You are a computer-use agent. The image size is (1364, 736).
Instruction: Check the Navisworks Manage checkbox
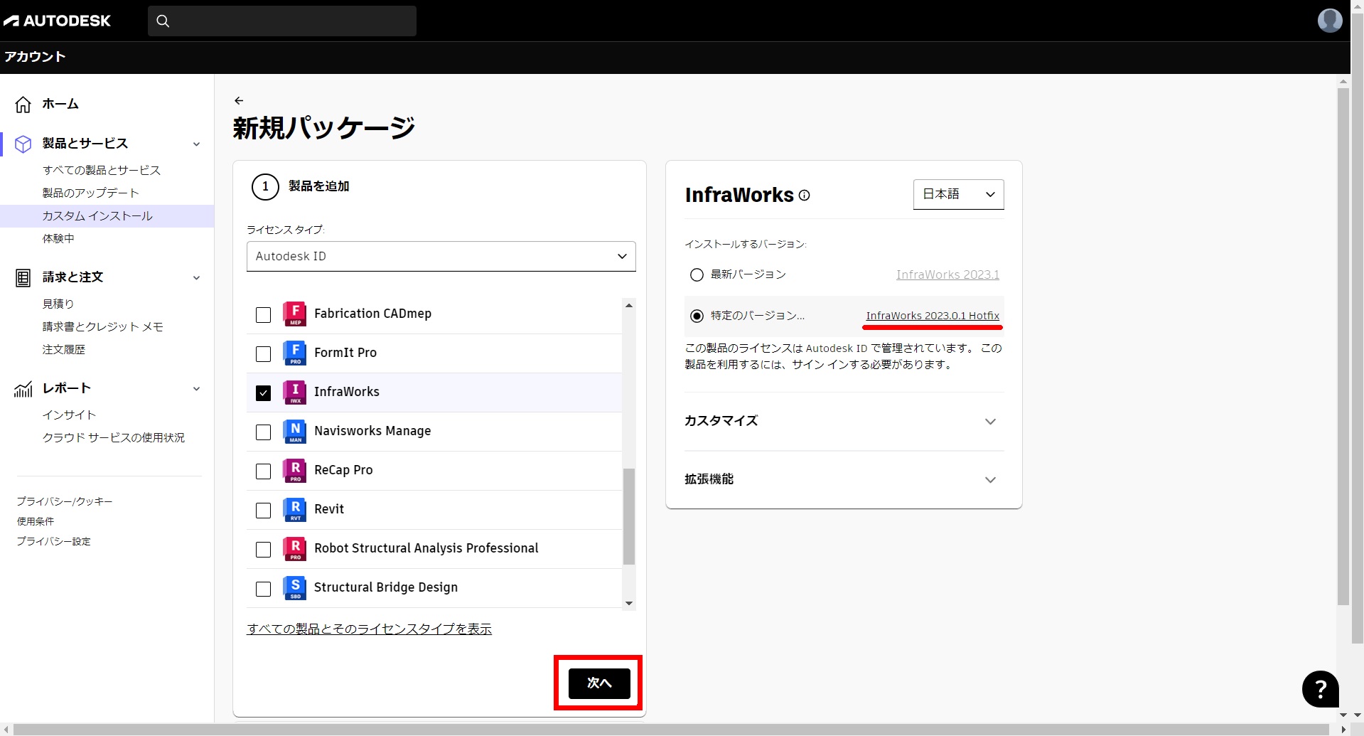click(263, 432)
